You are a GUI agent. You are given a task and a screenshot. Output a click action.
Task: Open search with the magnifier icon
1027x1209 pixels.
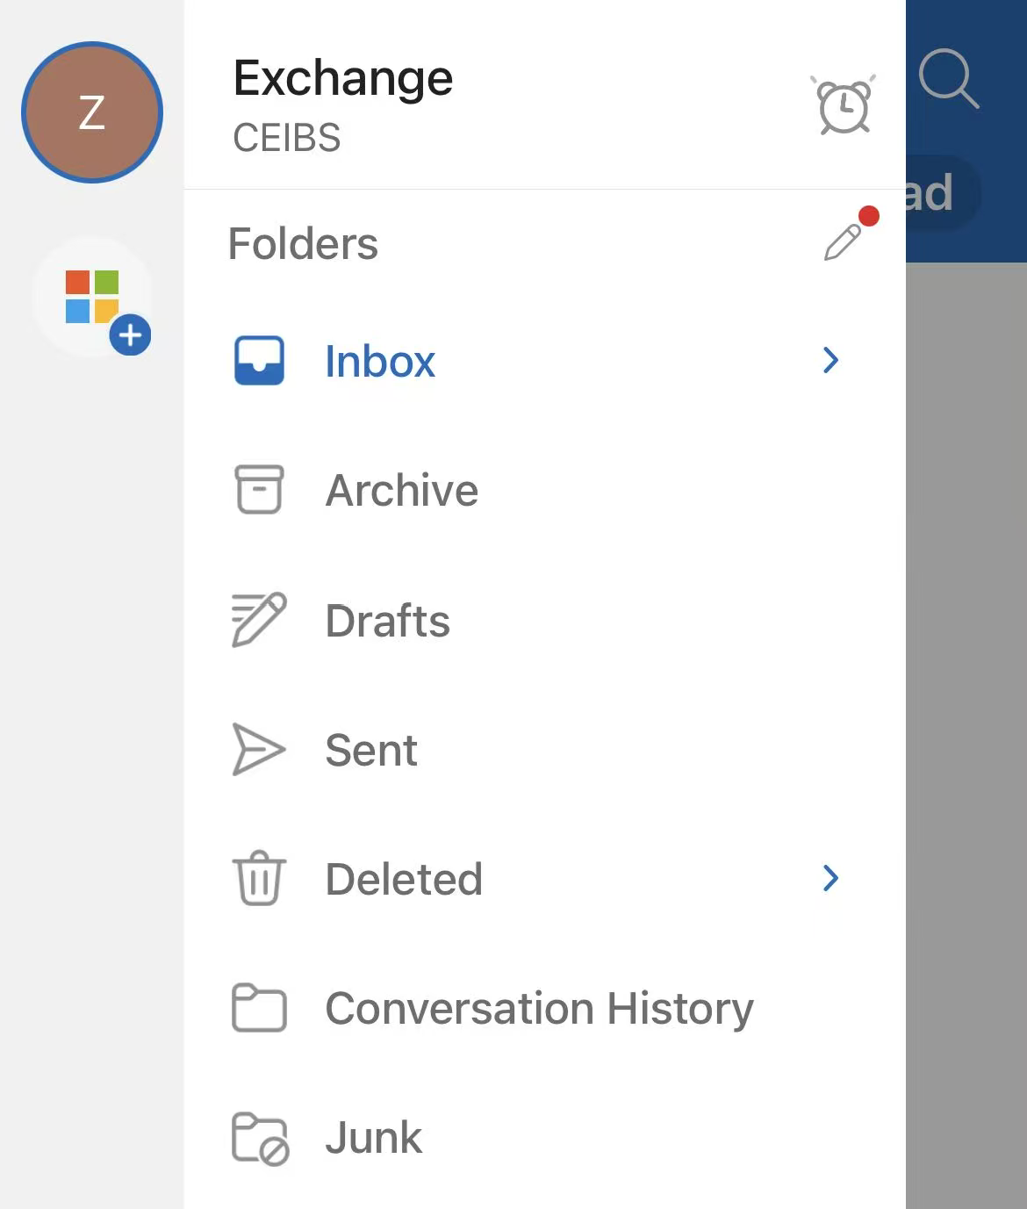click(x=948, y=79)
